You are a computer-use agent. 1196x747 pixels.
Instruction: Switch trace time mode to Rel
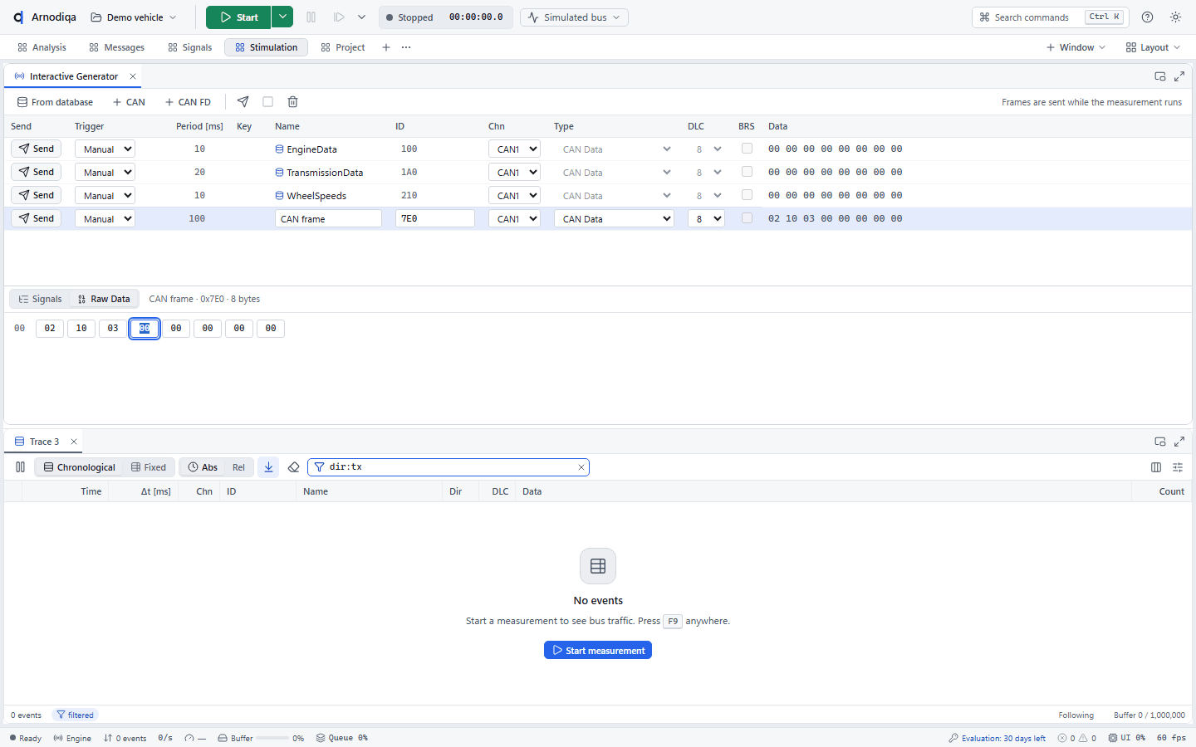point(238,467)
